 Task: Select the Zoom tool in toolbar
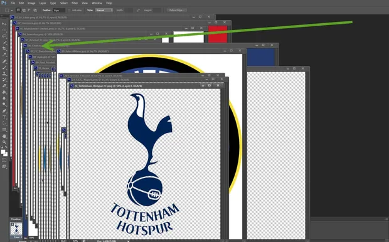pos(4,142)
